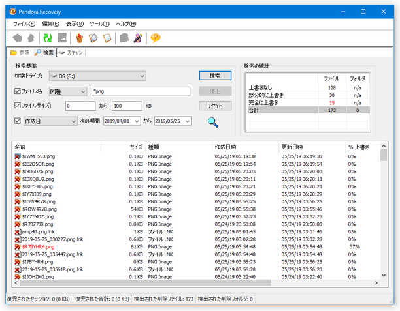Open the 編集(E) menu

(x=50, y=24)
